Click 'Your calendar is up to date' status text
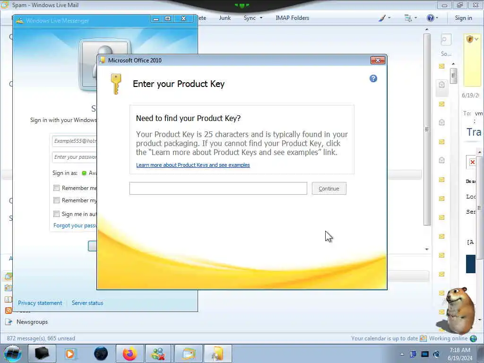 click(x=384, y=338)
